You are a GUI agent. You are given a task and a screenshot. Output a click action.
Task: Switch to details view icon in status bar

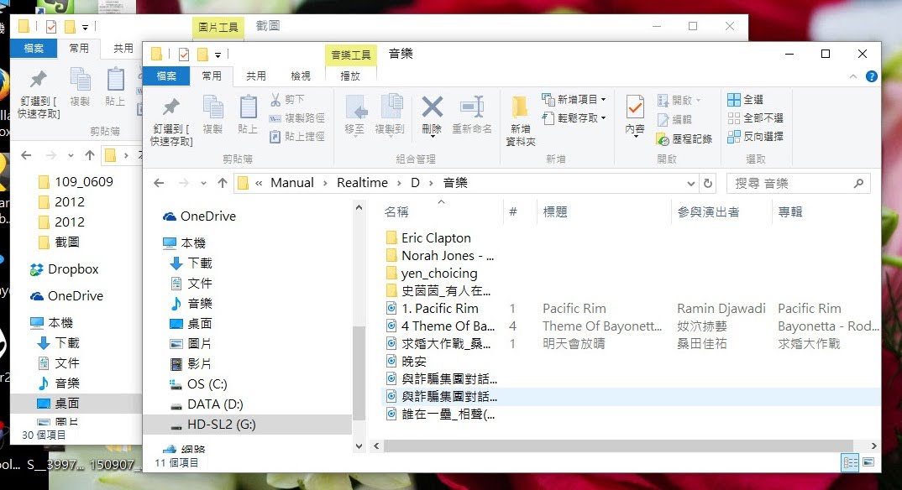[850, 462]
